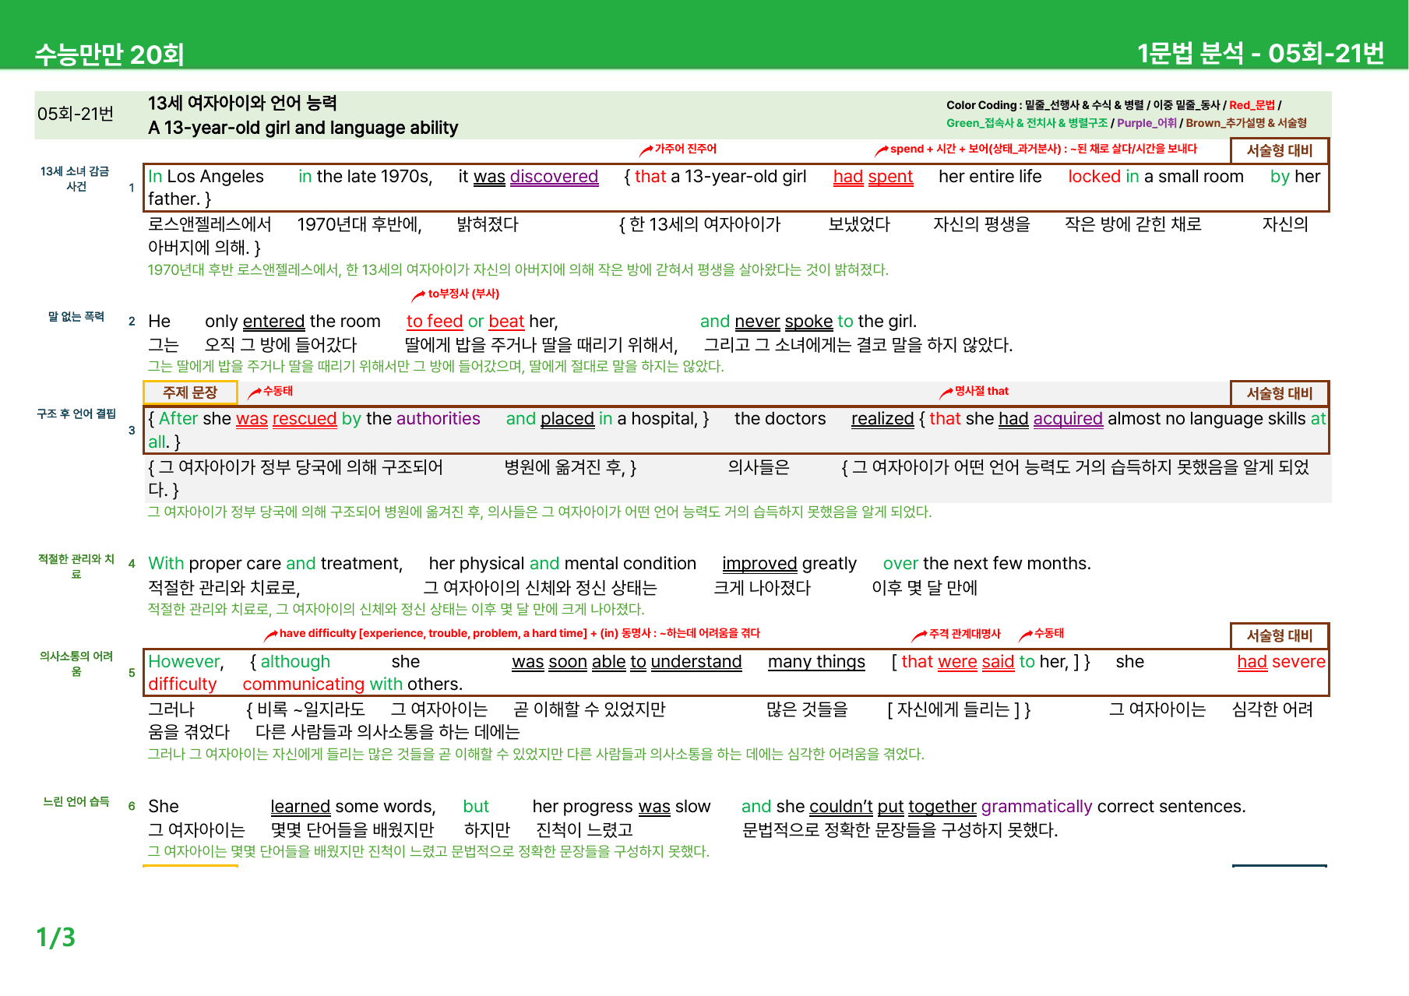
Task: Click the underlined word "couldn't"
Action: click(841, 807)
